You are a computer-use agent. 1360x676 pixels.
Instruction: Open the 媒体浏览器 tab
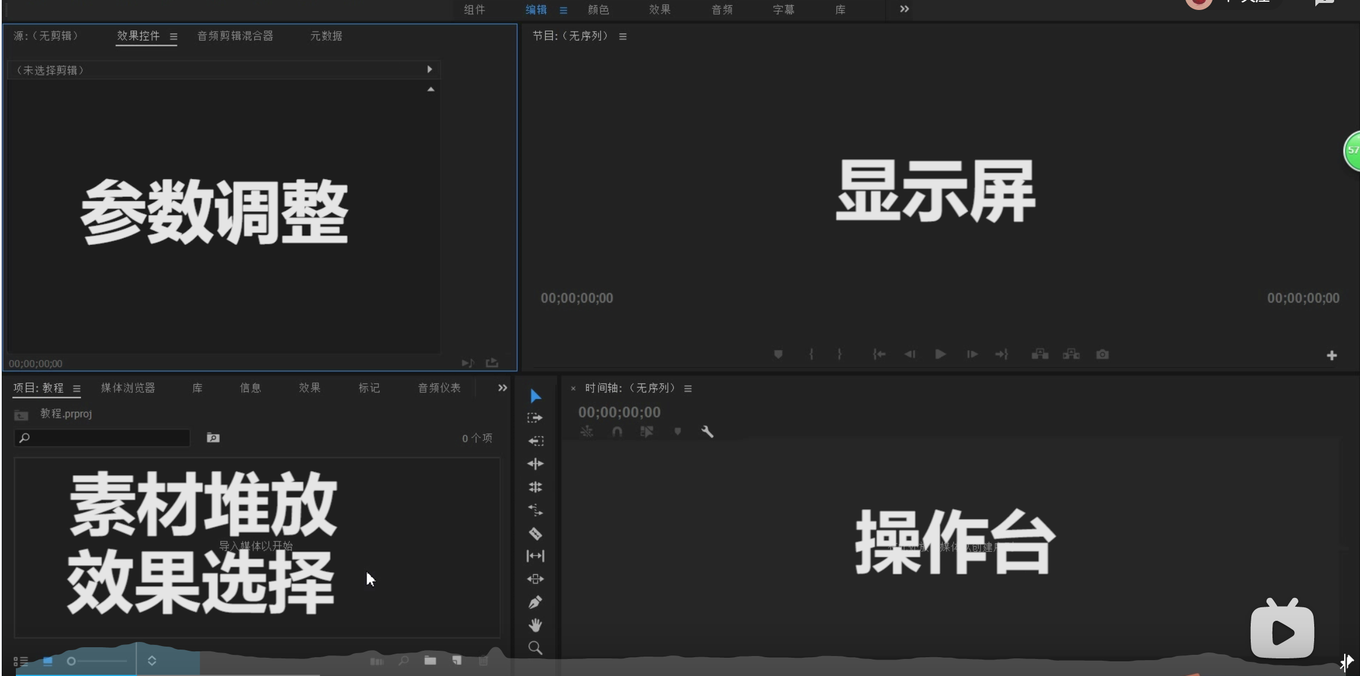click(128, 388)
